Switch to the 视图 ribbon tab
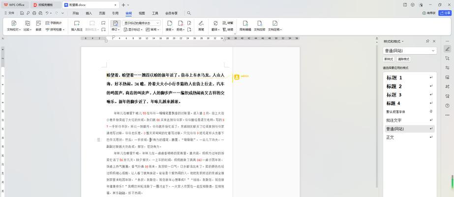The width and height of the screenshot is (454, 197). tap(142, 13)
